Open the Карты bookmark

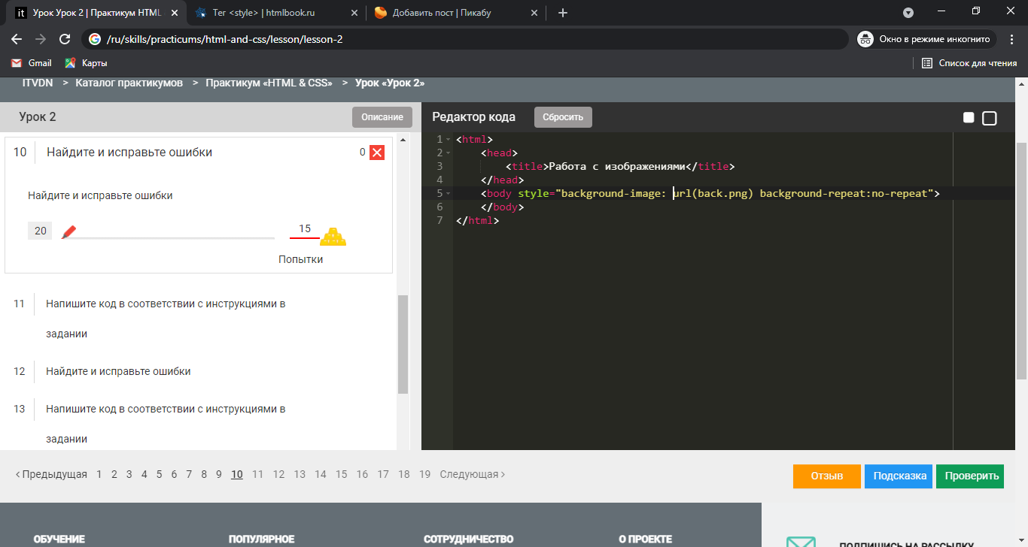tap(86, 63)
